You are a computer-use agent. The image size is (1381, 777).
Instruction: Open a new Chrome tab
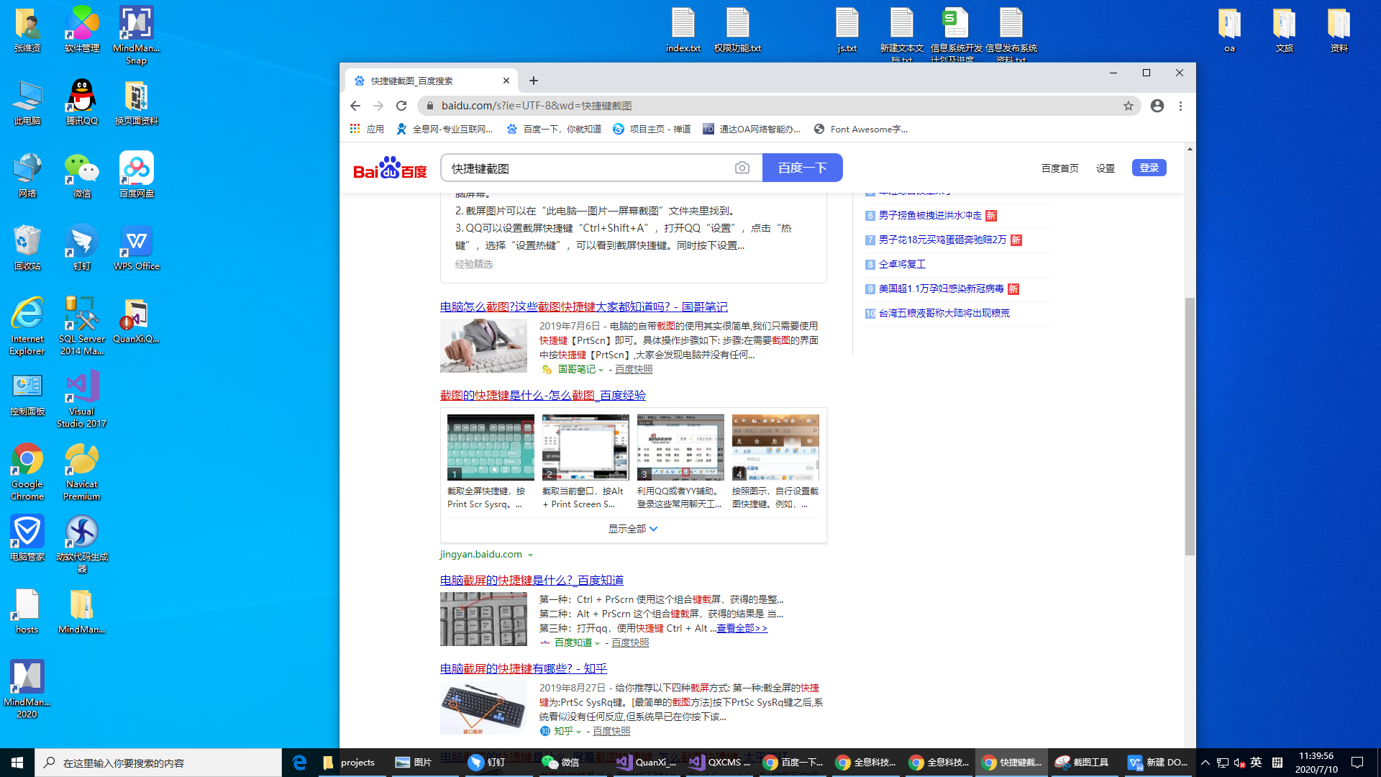(x=534, y=81)
